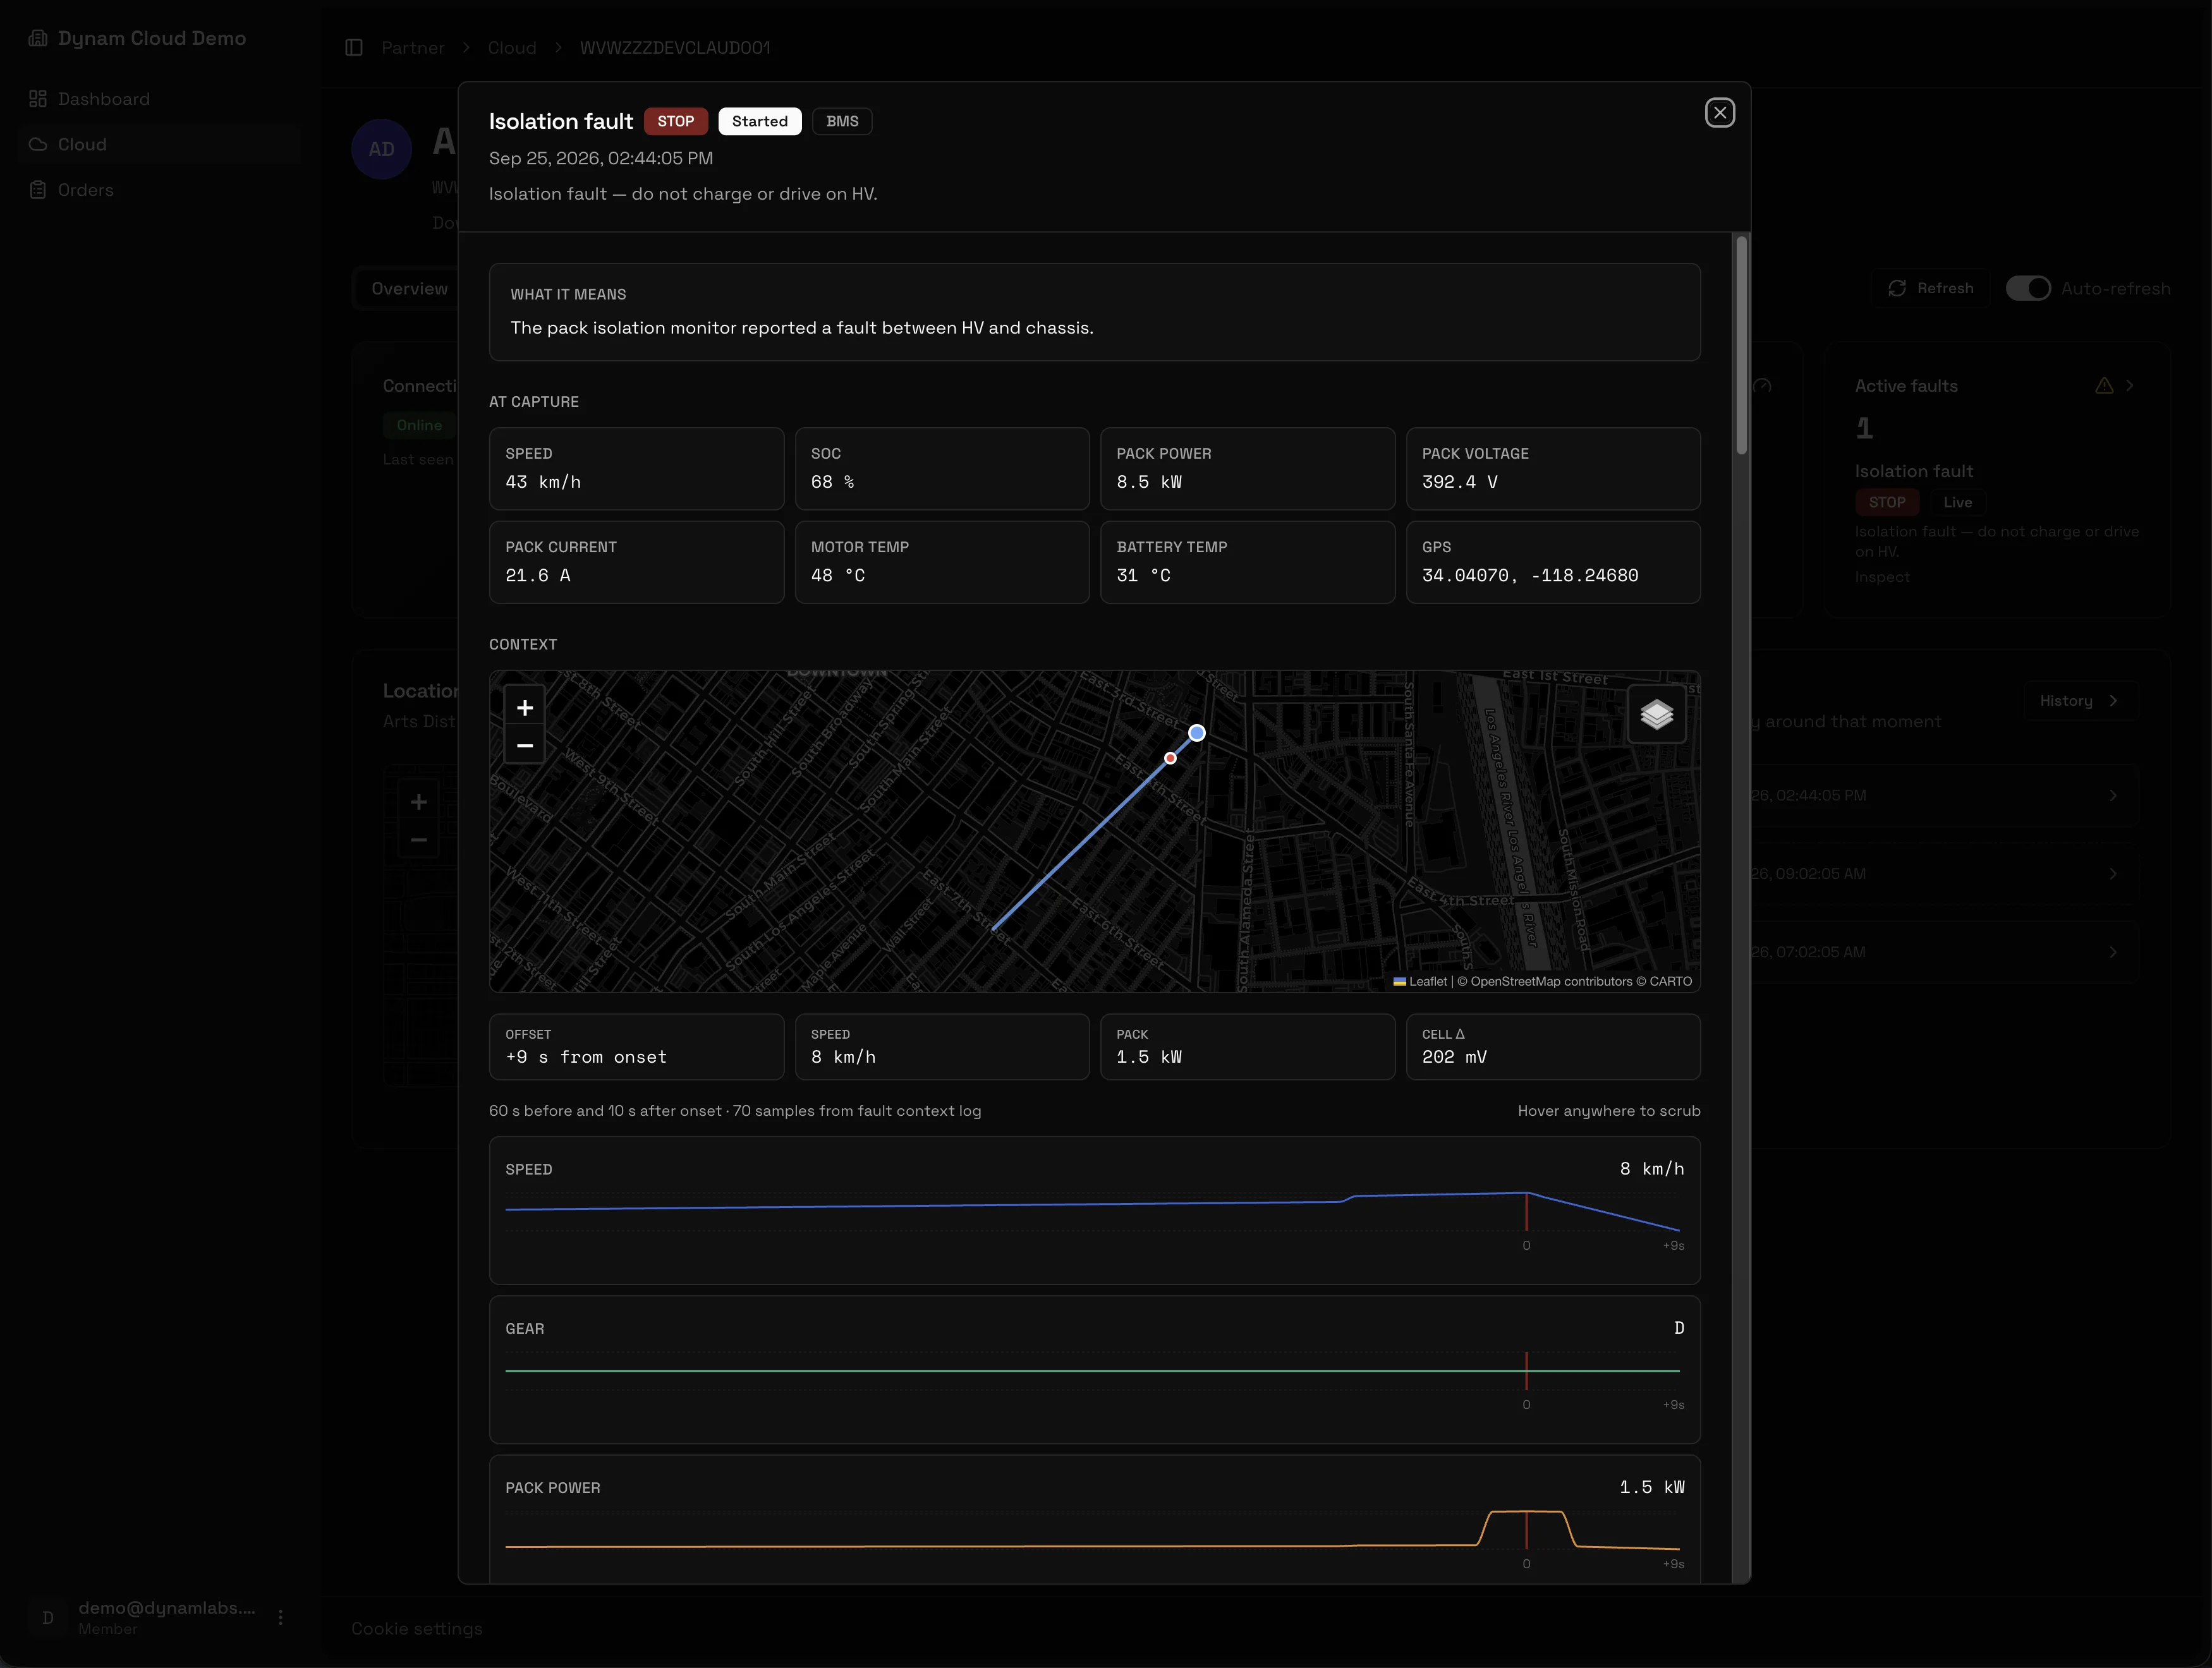Image resolution: width=2212 pixels, height=1668 pixels.
Task: Click the background map zoom out button
Action: pos(418,840)
